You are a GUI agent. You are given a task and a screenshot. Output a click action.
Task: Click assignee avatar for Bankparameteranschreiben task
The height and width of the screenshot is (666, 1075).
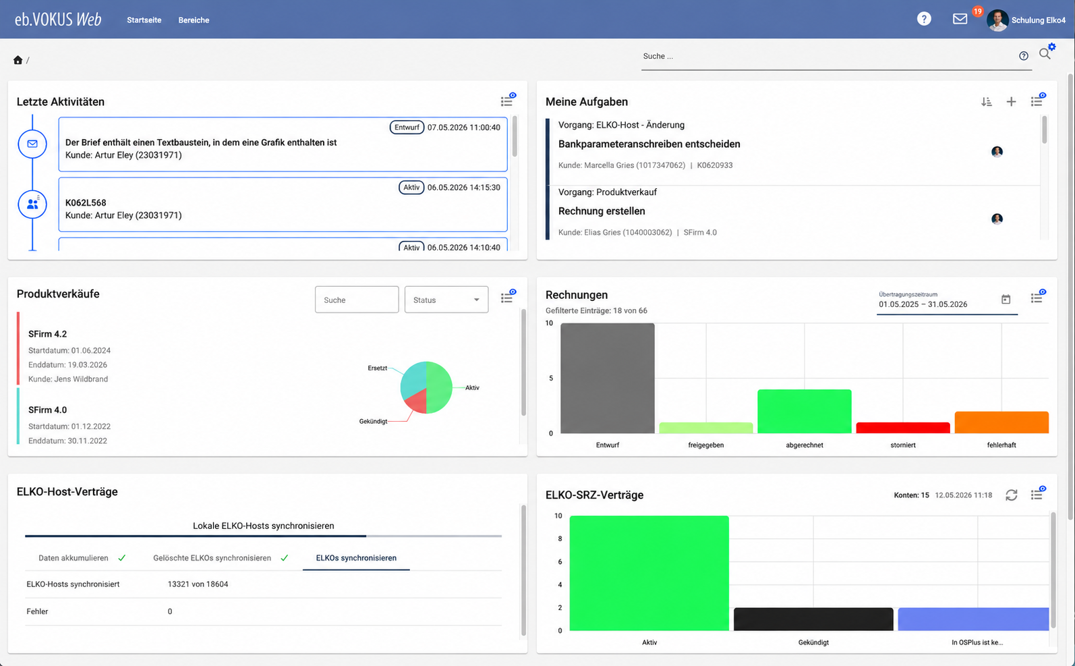tap(997, 152)
